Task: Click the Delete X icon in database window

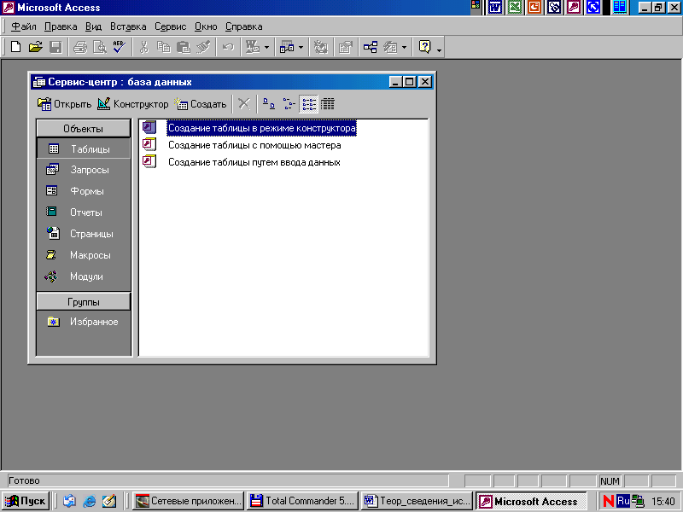Action: click(244, 104)
